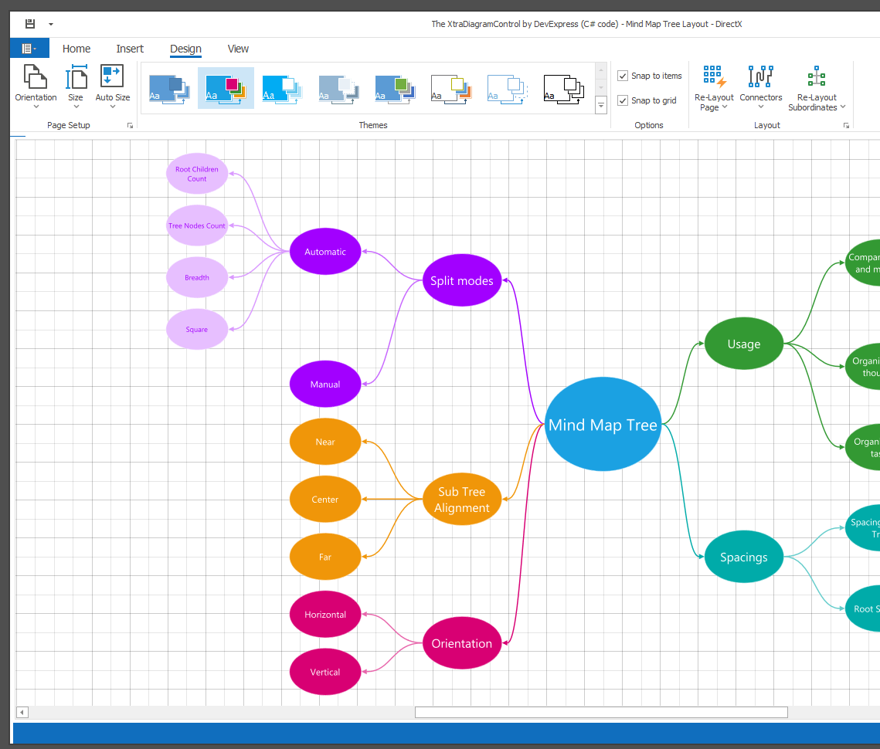The width and height of the screenshot is (880, 749).
Task: Click the horizontal scrollbar left arrow
Action: tap(22, 713)
